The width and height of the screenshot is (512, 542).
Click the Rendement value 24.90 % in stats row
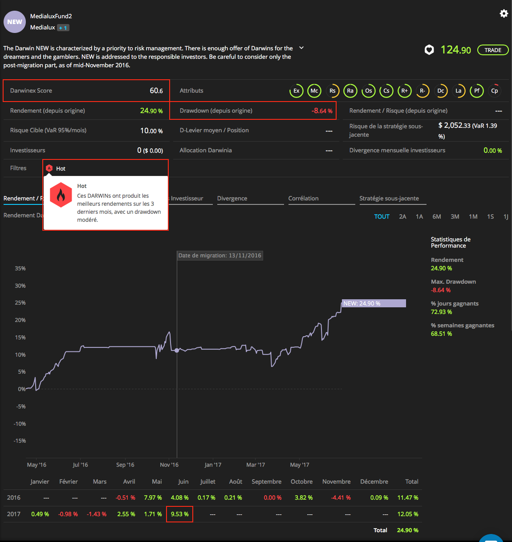coord(151,111)
